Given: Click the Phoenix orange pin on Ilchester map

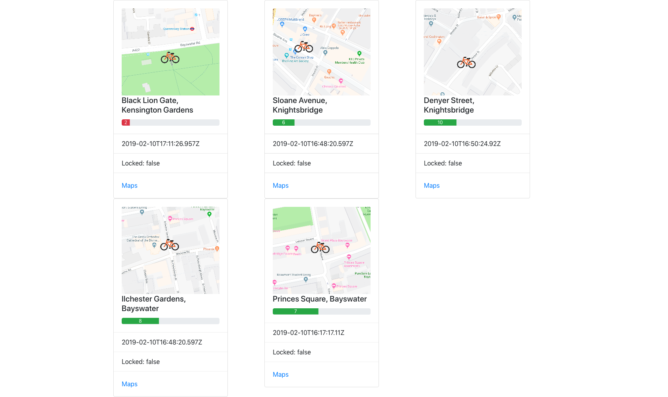Looking at the screenshot, I should (217, 249).
